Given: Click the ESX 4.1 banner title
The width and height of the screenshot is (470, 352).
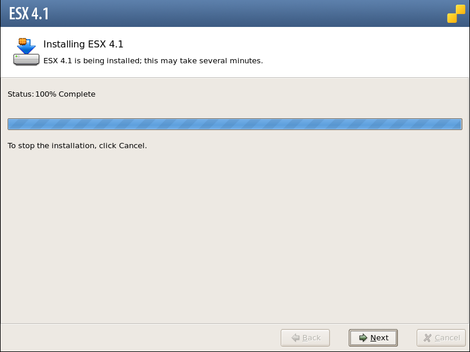Looking at the screenshot, I should click(x=29, y=13).
